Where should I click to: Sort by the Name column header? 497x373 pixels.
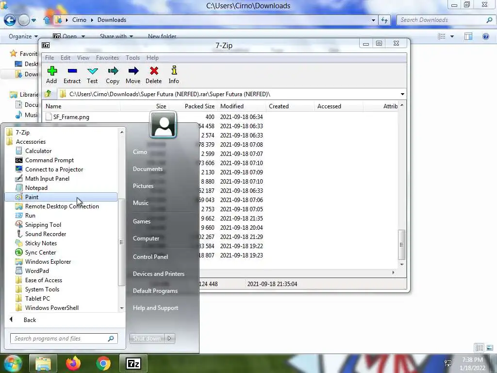click(82, 106)
